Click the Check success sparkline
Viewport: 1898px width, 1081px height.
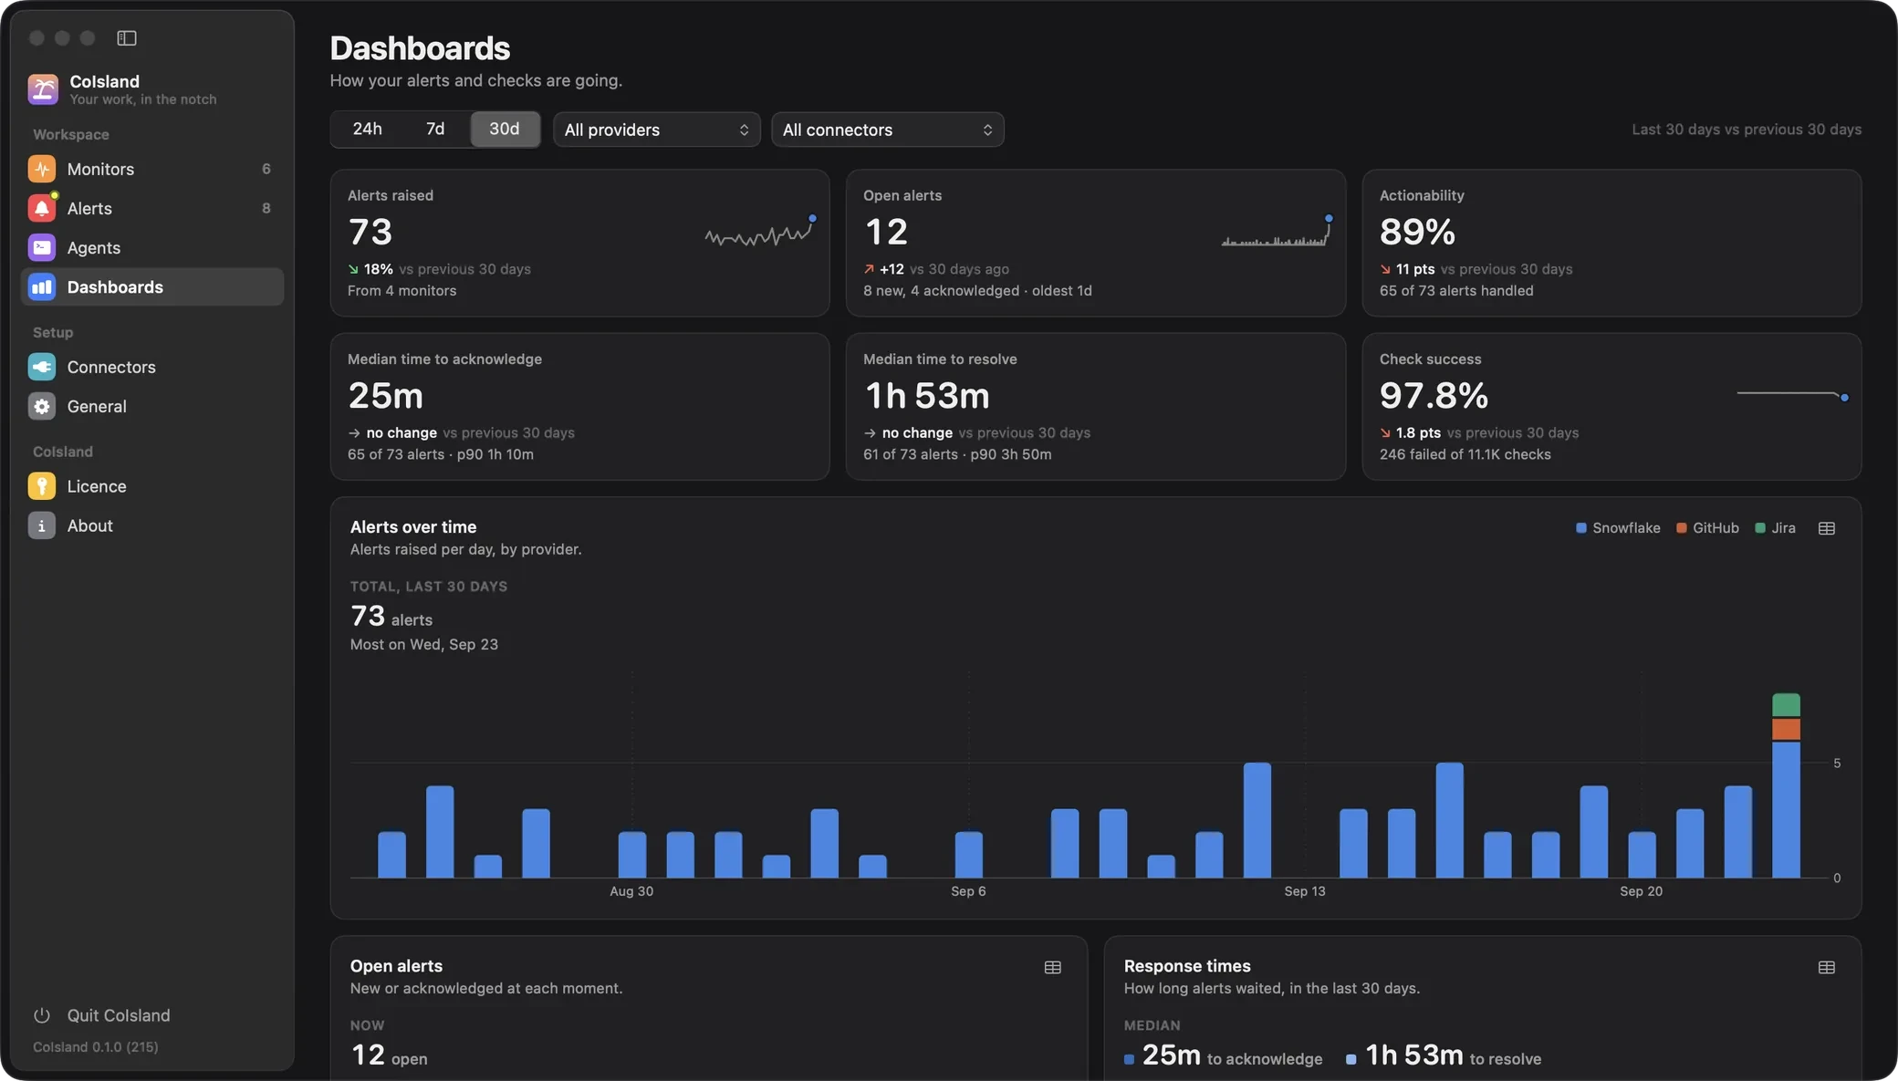1793,395
